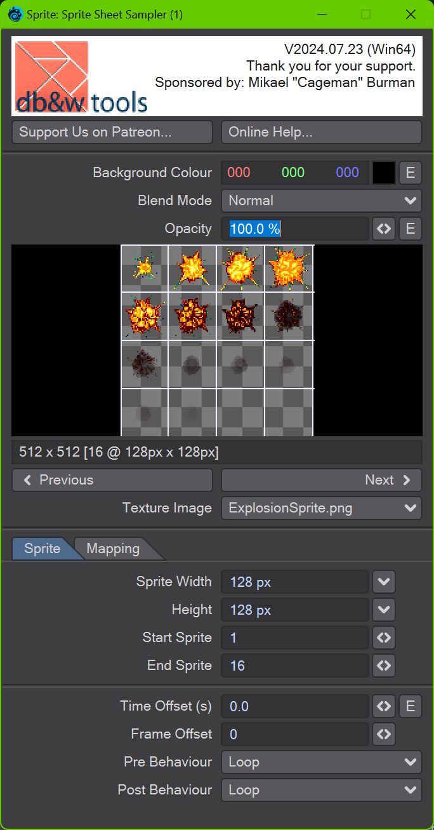The width and height of the screenshot is (434, 830).
Task: Click the Frame Offset mini-slider arrows icon
Action: (384, 734)
